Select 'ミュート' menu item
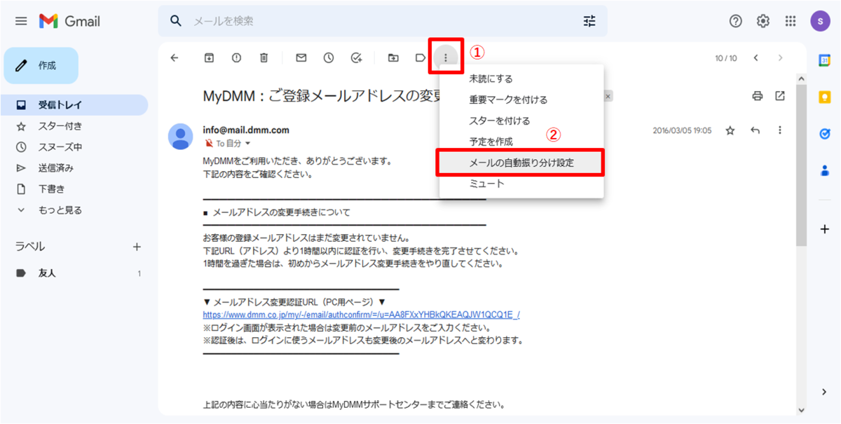 tap(521, 184)
